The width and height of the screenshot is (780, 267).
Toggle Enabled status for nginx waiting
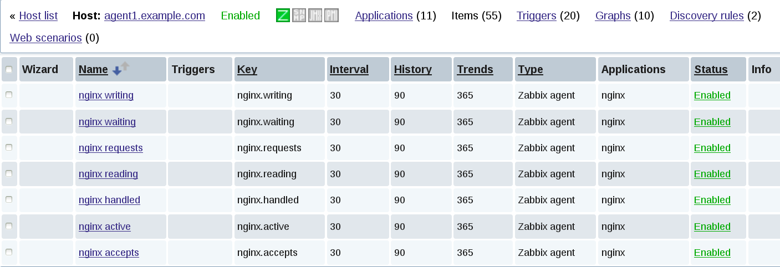pos(712,121)
